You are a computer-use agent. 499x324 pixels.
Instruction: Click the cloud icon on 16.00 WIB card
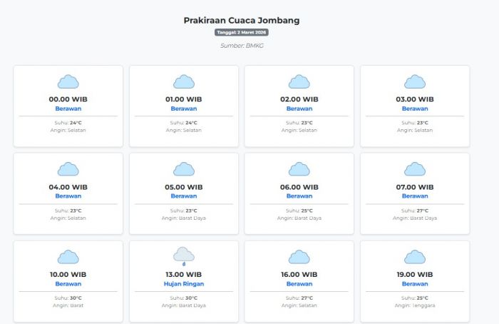point(299,257)
